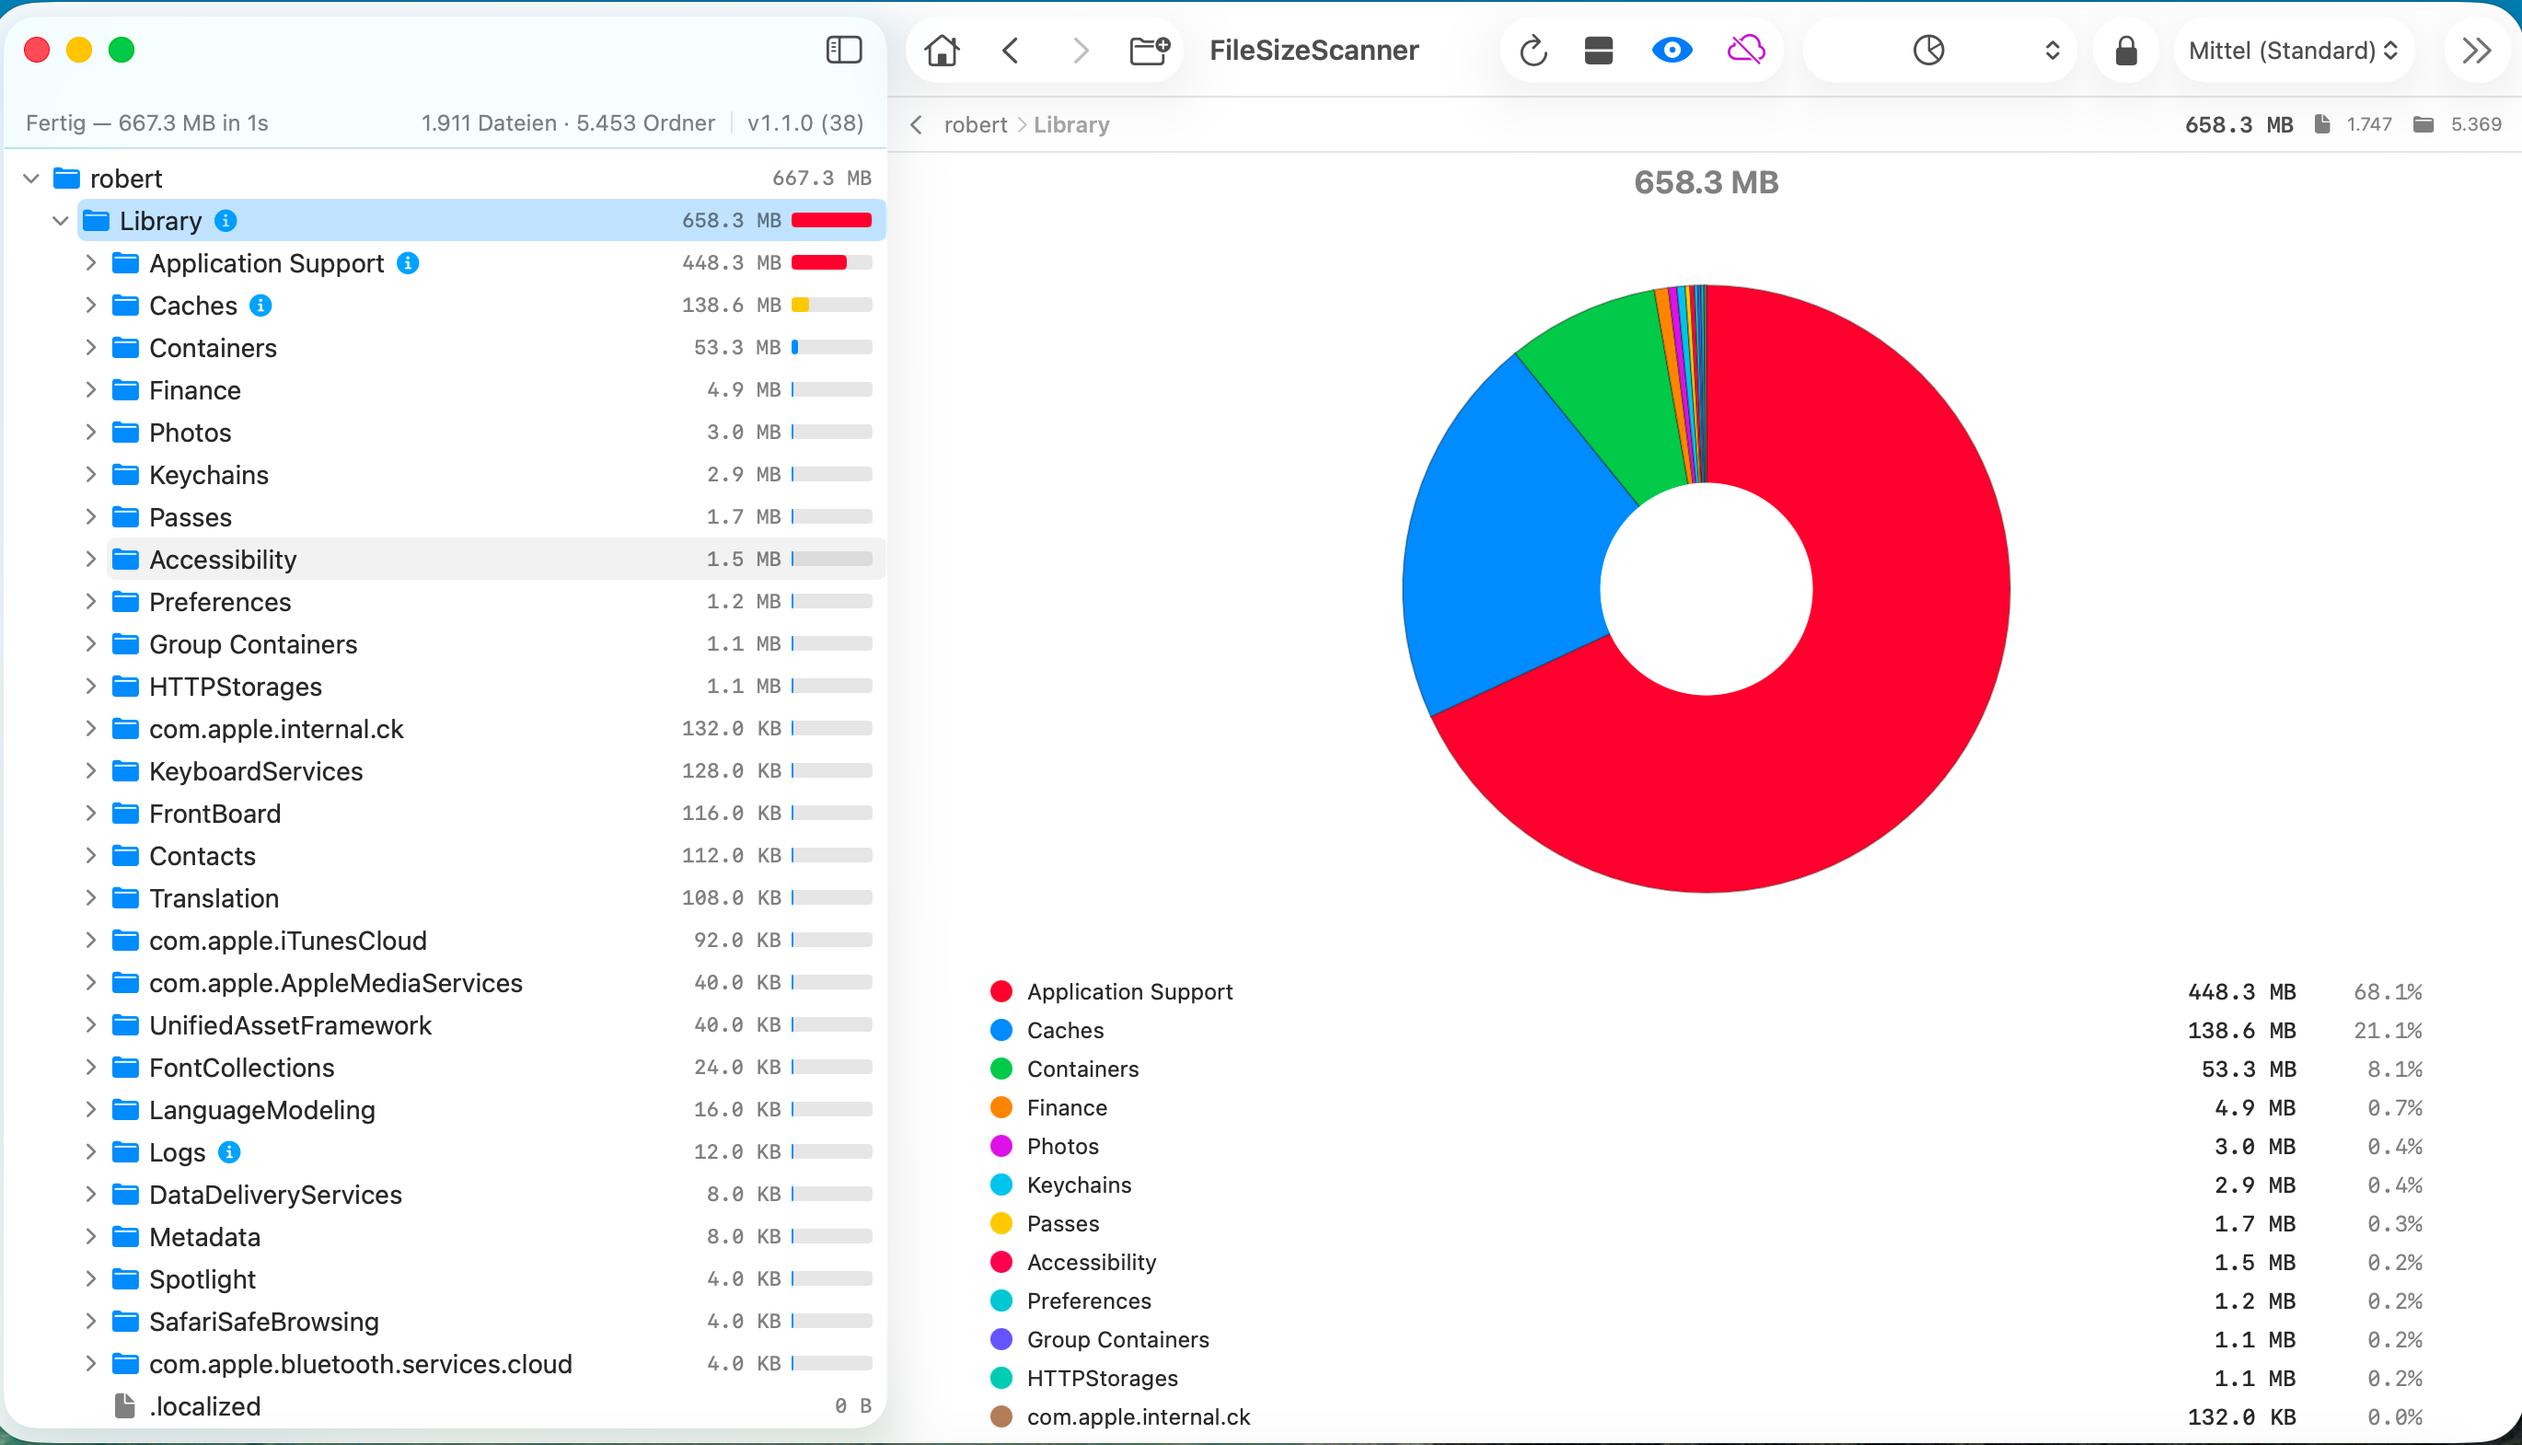Open the new folder scan icon
The height and width of the screenshot is (1445, 2522).
(1150, 50)
